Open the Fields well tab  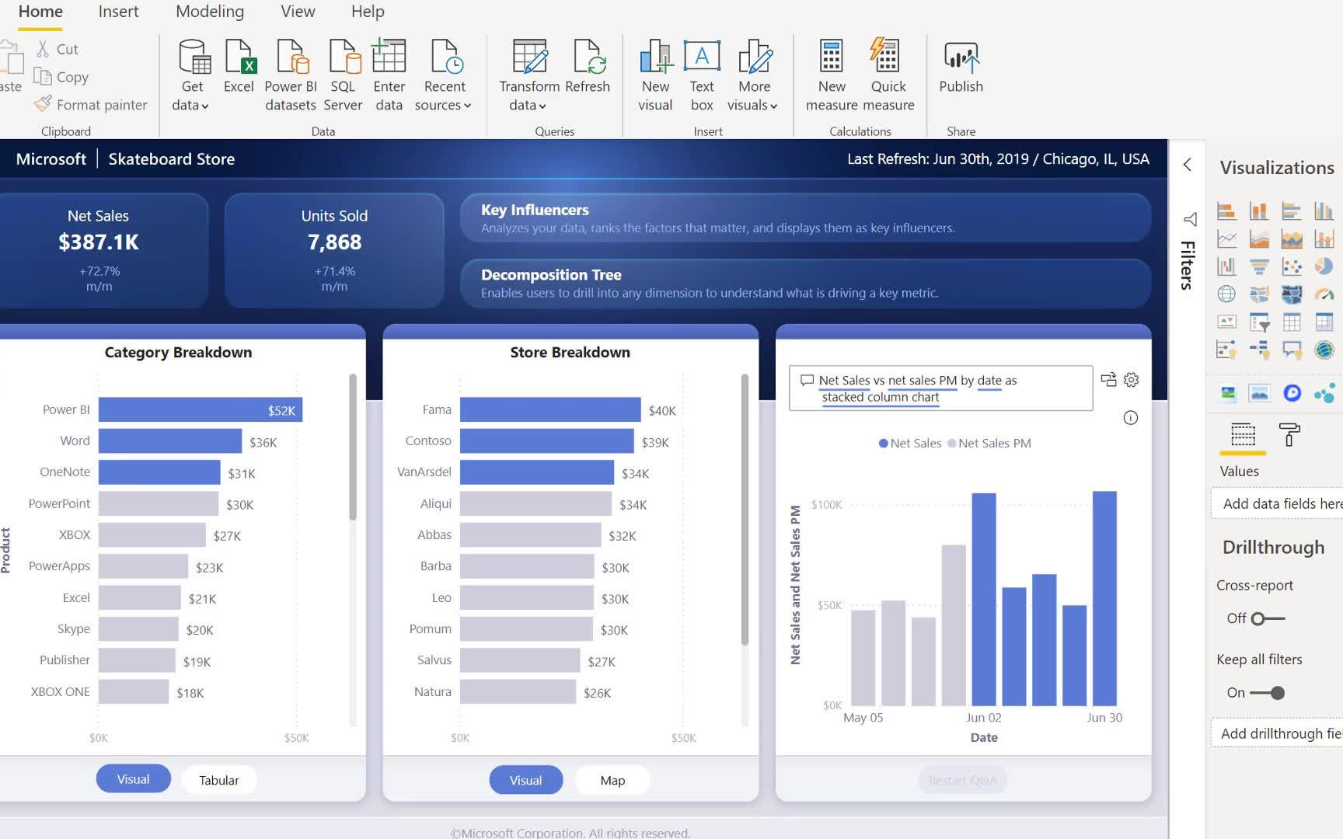tap(1243, 435)
